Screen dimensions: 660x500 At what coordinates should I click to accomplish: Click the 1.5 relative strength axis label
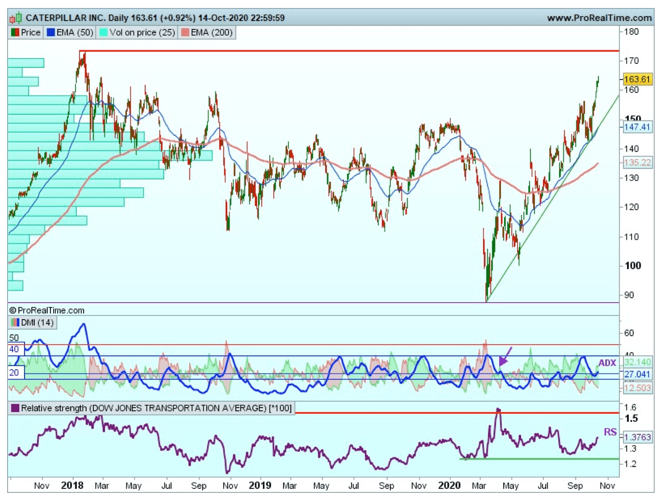pos(631,419)
